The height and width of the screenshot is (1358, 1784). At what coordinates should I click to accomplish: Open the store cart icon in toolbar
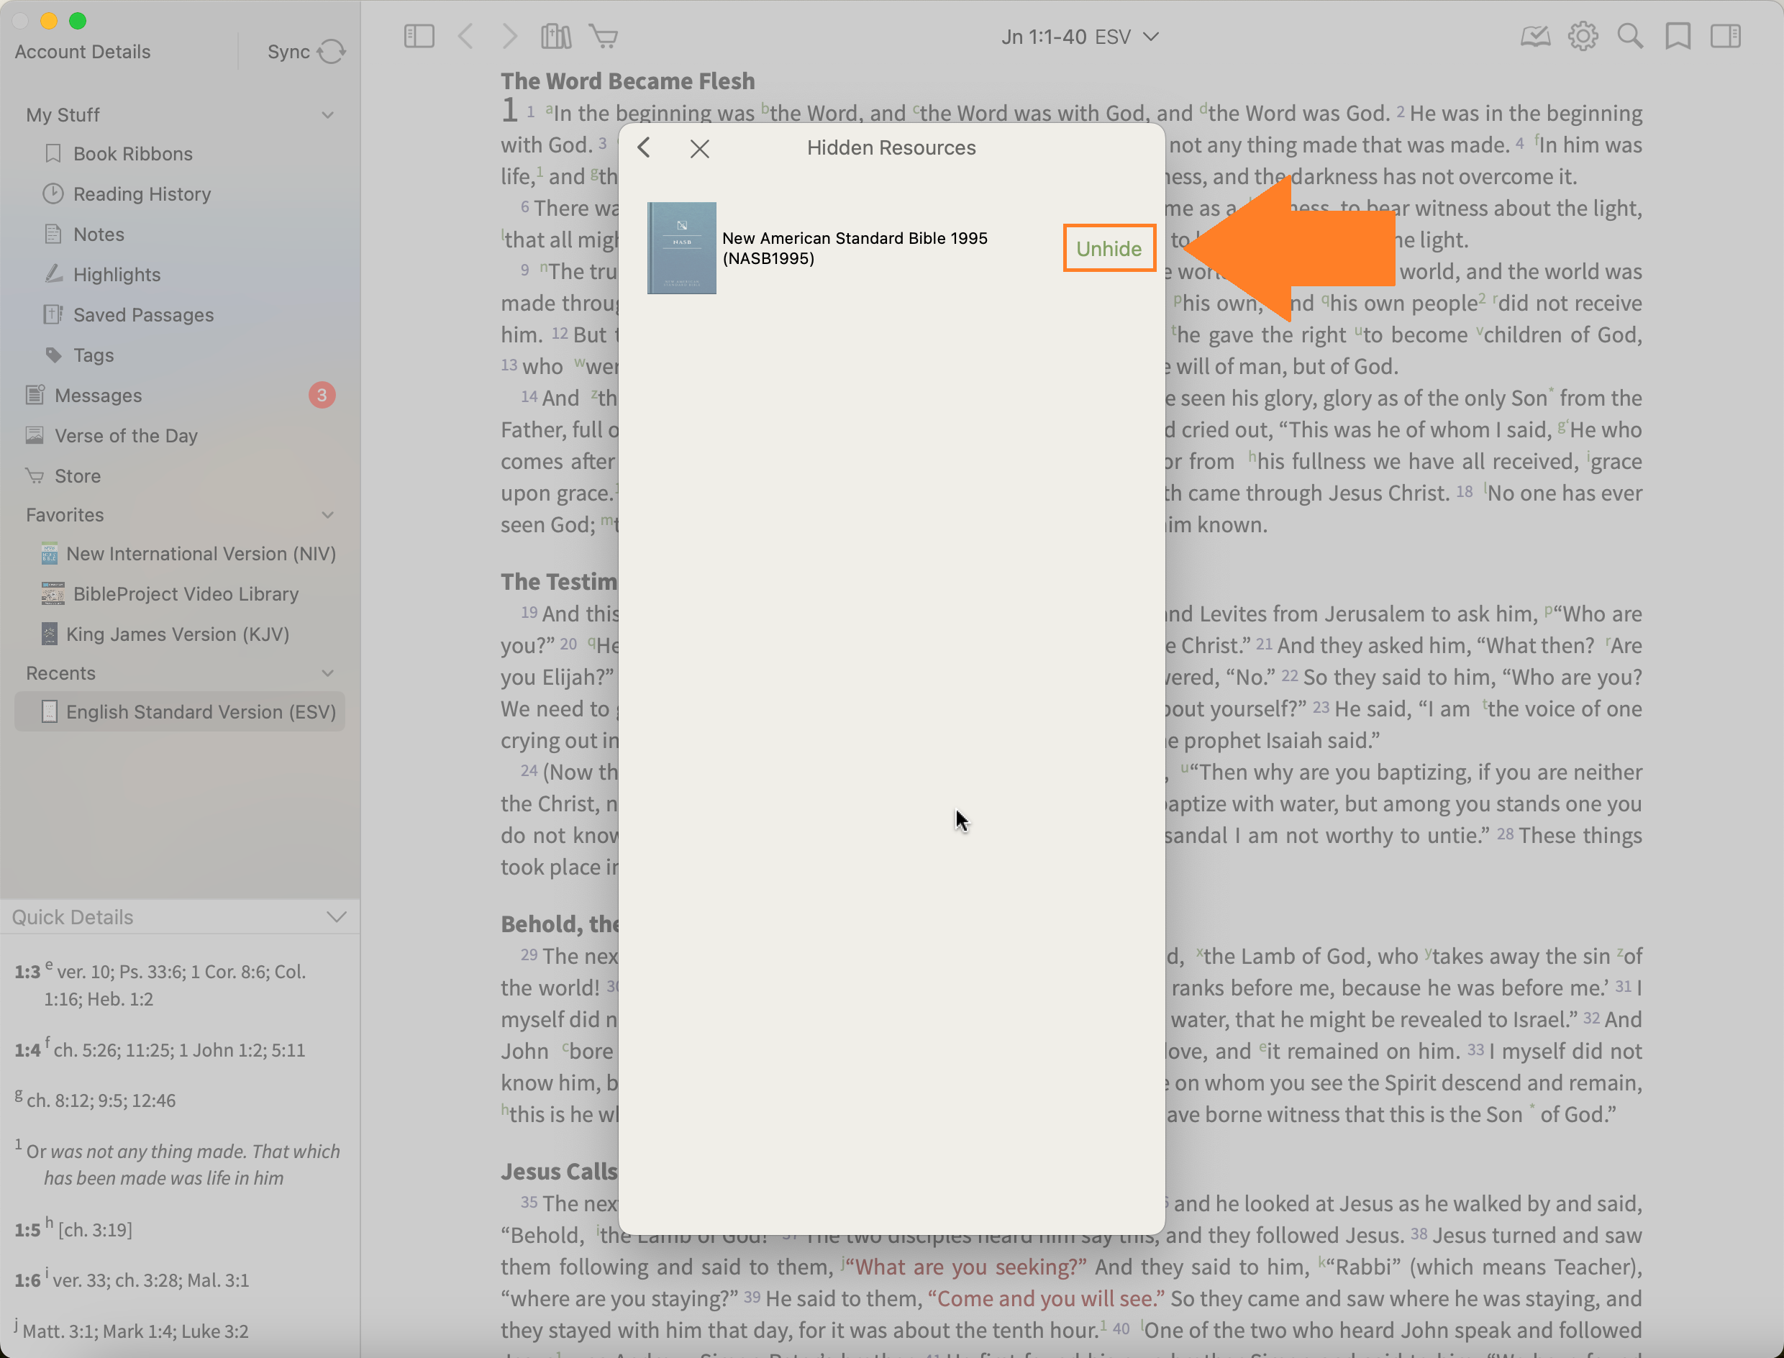click(x=603, y=37)
